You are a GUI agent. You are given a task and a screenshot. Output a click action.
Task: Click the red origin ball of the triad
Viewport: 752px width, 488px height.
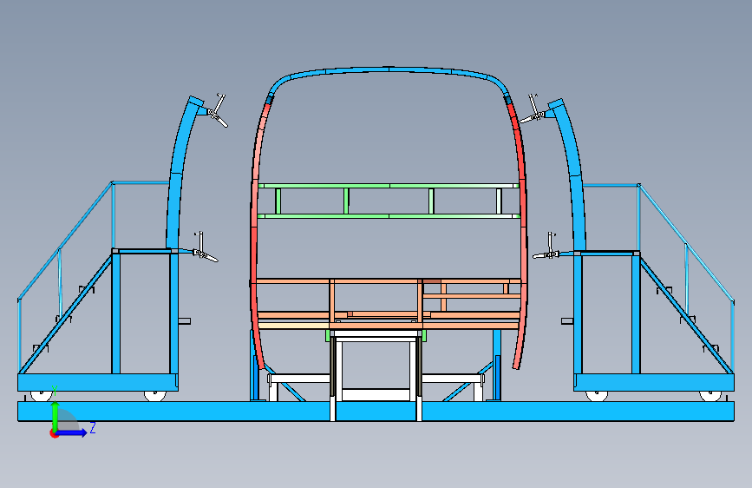point(54,433)
